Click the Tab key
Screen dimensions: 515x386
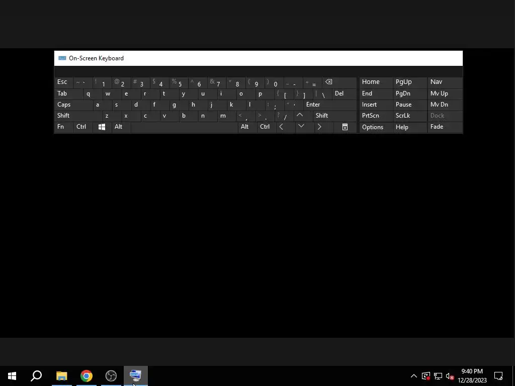[68, 93]
